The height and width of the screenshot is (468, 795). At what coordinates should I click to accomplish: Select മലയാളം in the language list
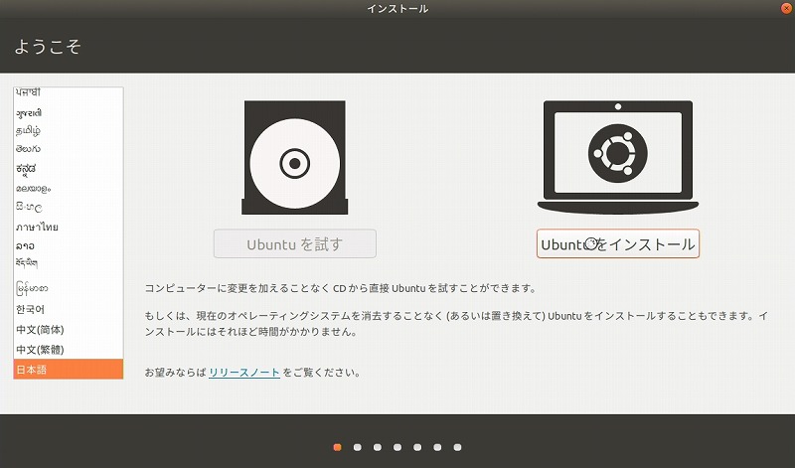pos(68,188)
